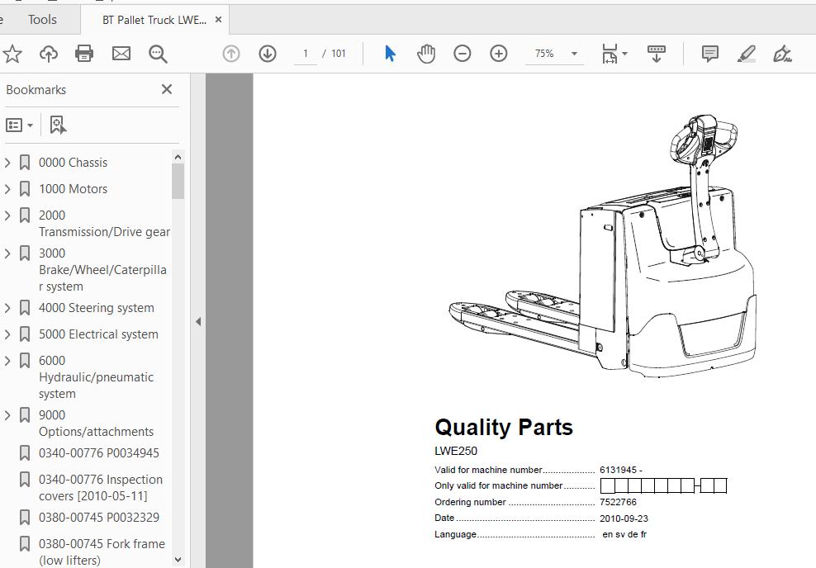Expand the 5000 Electrical system bookmark
The width and height of the screenshot is (816, 568).
8,334
